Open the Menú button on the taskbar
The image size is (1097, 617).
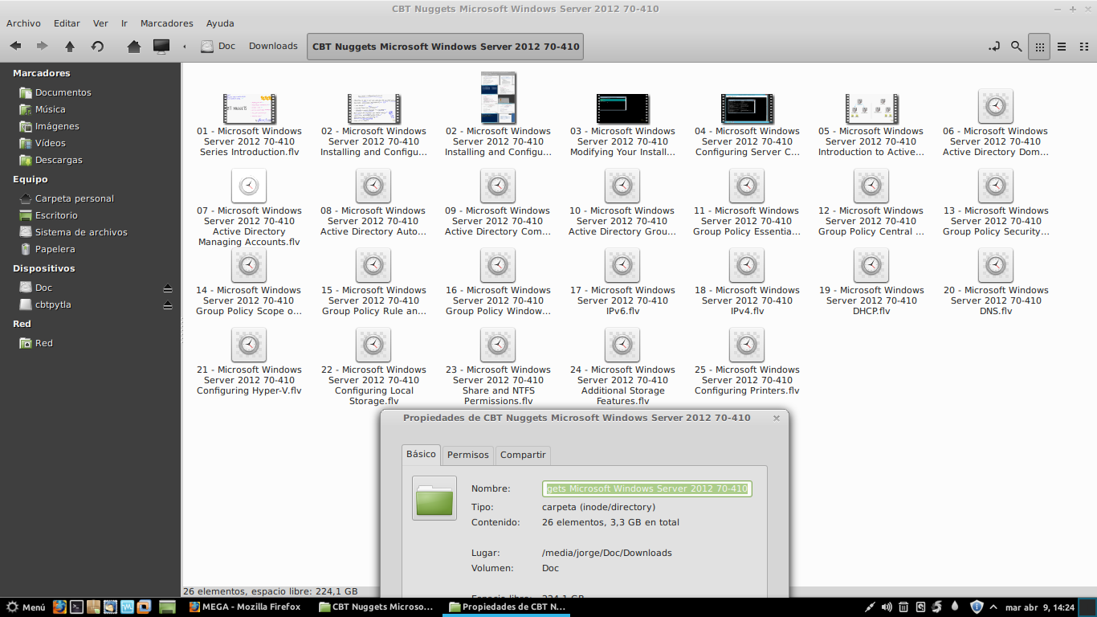[x=26, y=607]
